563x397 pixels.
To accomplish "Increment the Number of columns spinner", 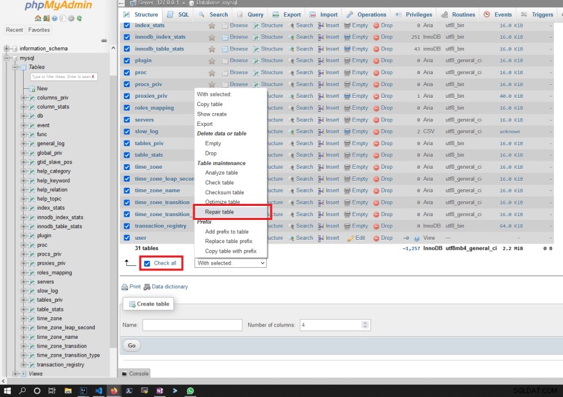I will [x=365, y=323].
